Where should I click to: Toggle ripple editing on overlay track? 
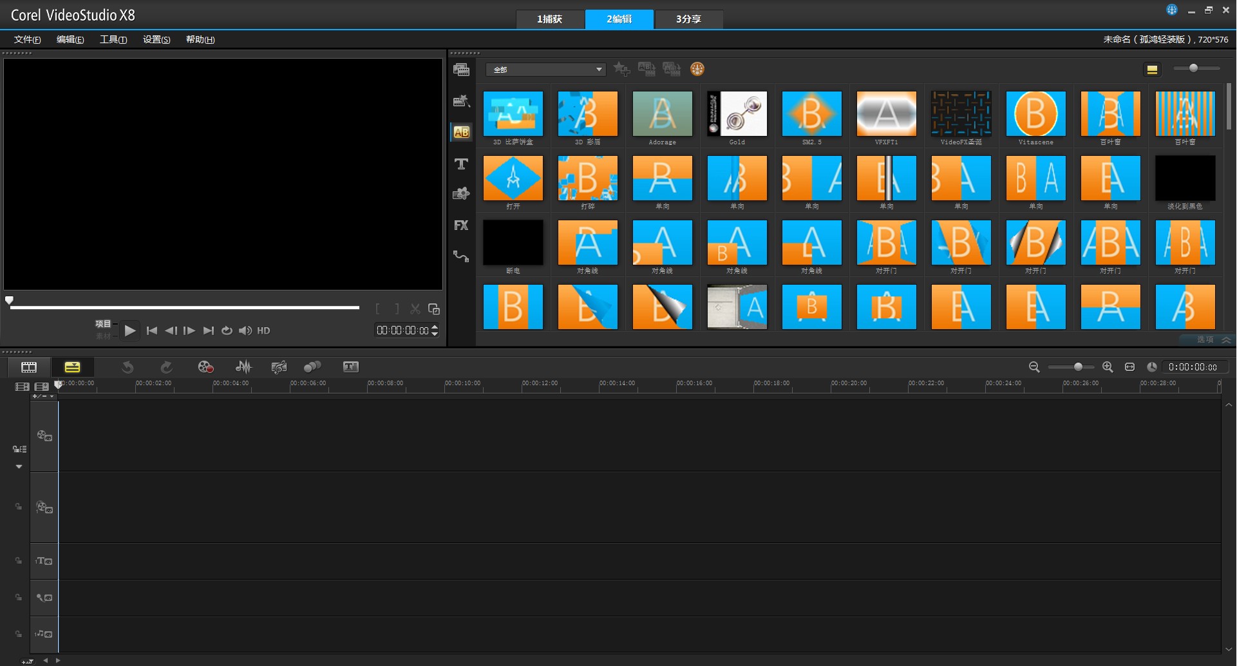coord(19,507)
